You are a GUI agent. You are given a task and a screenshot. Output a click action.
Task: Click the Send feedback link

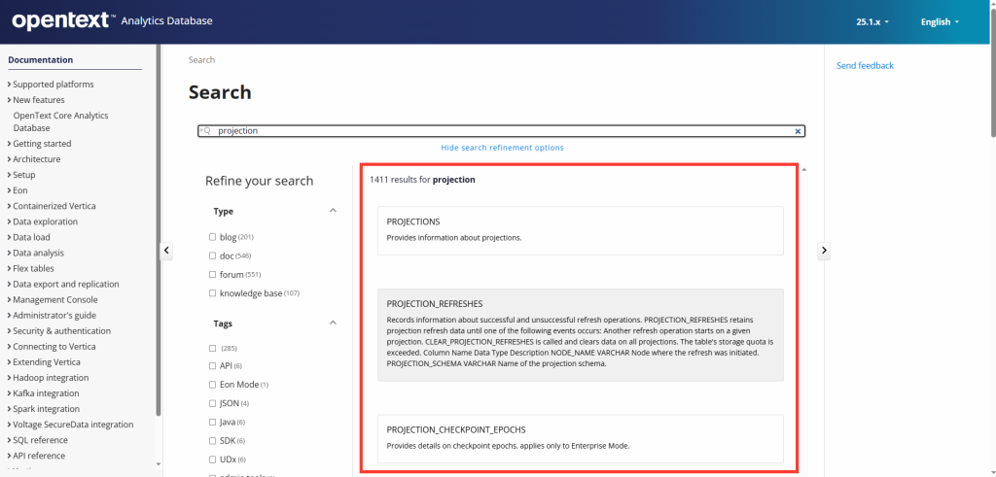click(865, 66)
